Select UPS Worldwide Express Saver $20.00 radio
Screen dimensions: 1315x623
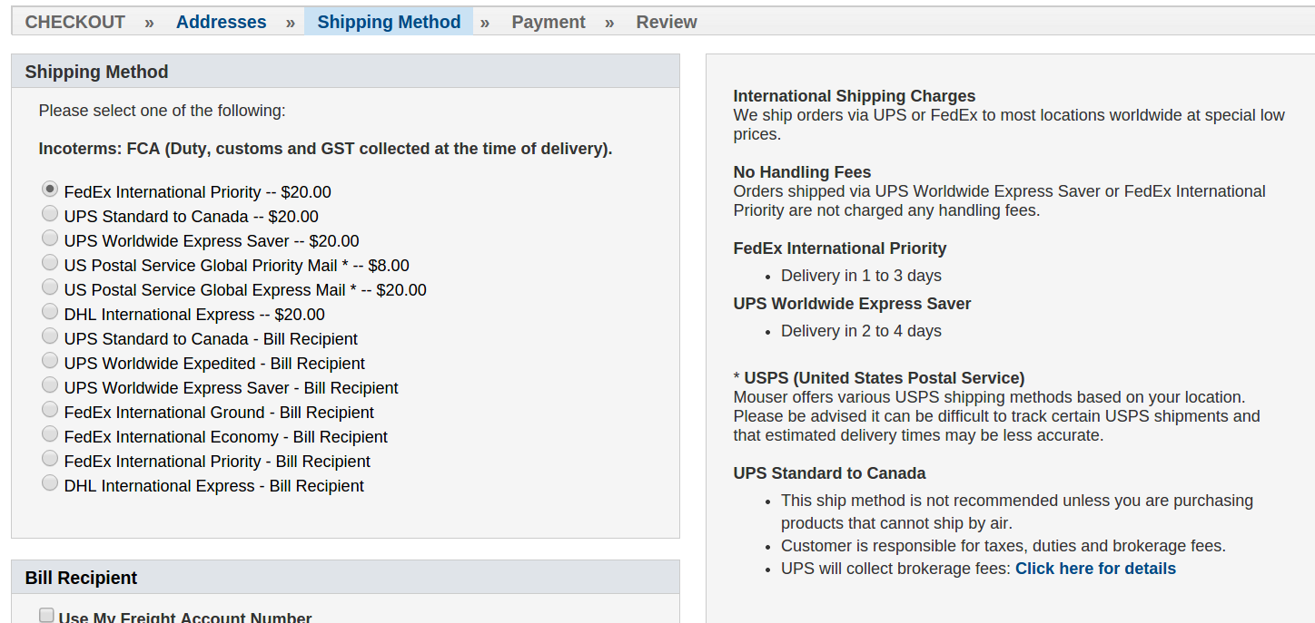pos(50,238)
